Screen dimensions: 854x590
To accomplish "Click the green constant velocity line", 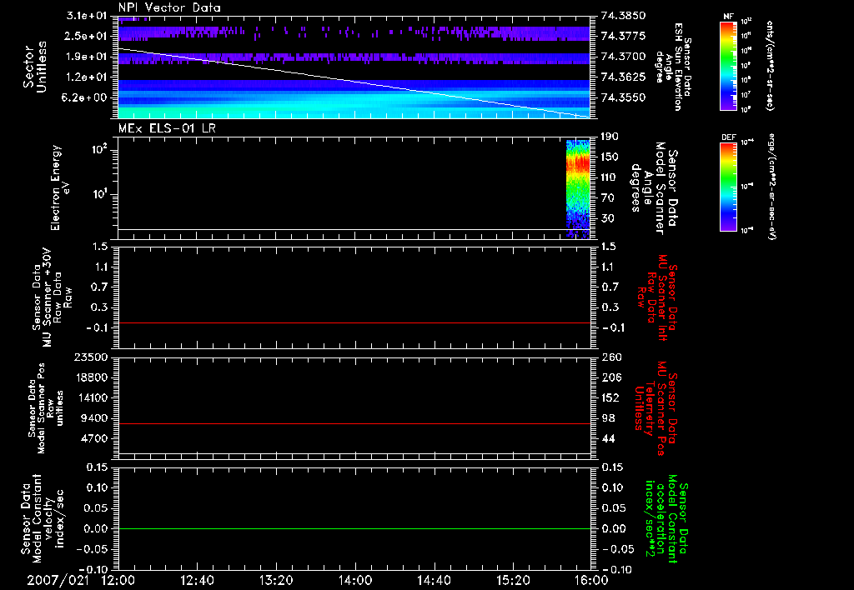I will coord(354,529).
